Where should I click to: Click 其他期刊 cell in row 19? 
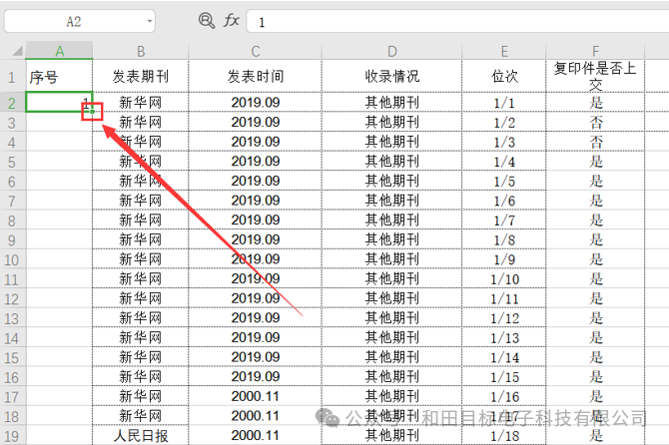click(391, 436)
